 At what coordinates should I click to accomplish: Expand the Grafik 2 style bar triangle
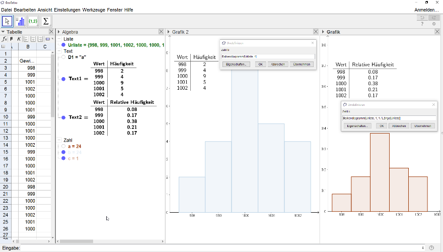pyautogui.click(x=169, y=32)
